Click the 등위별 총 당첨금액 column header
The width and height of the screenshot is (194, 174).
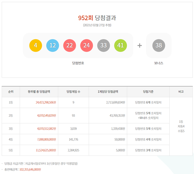39,92
